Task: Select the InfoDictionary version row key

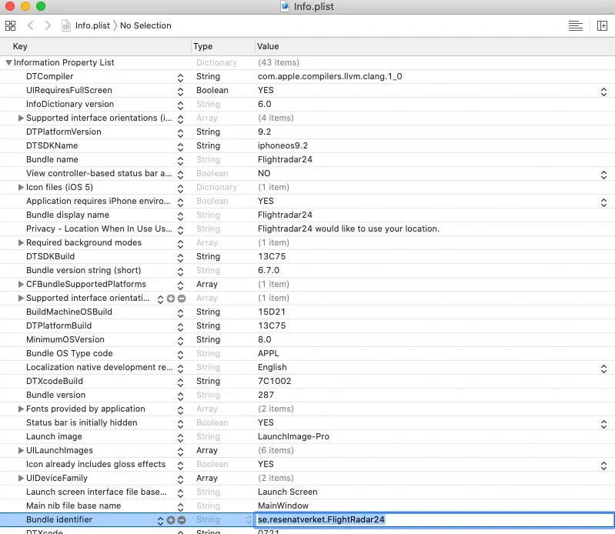Action: coord(70,104)
